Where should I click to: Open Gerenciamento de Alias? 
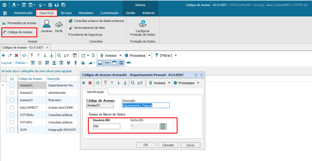(x=87, y=28)
